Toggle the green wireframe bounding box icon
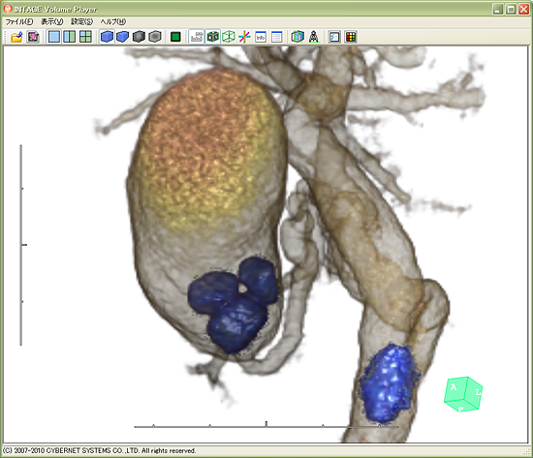Screen dimensions: 533x458 click(229, 37)
